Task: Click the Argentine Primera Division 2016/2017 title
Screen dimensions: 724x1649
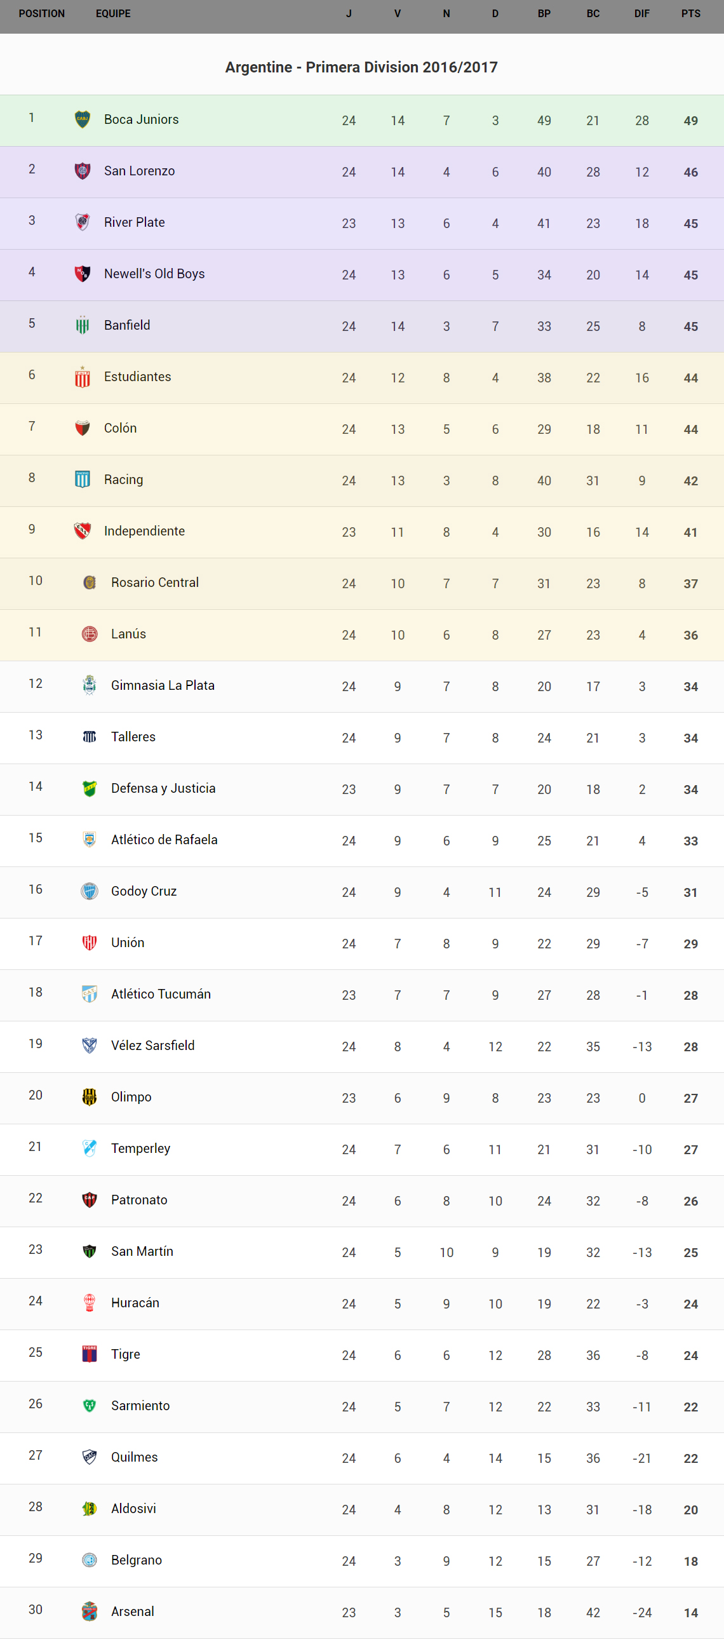Action: (x=361, y=67)
